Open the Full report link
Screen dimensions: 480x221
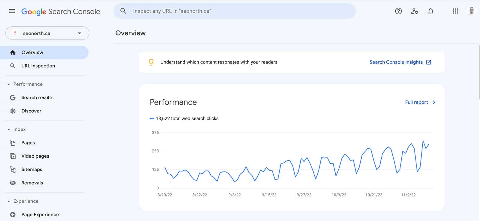click(416, 102)
